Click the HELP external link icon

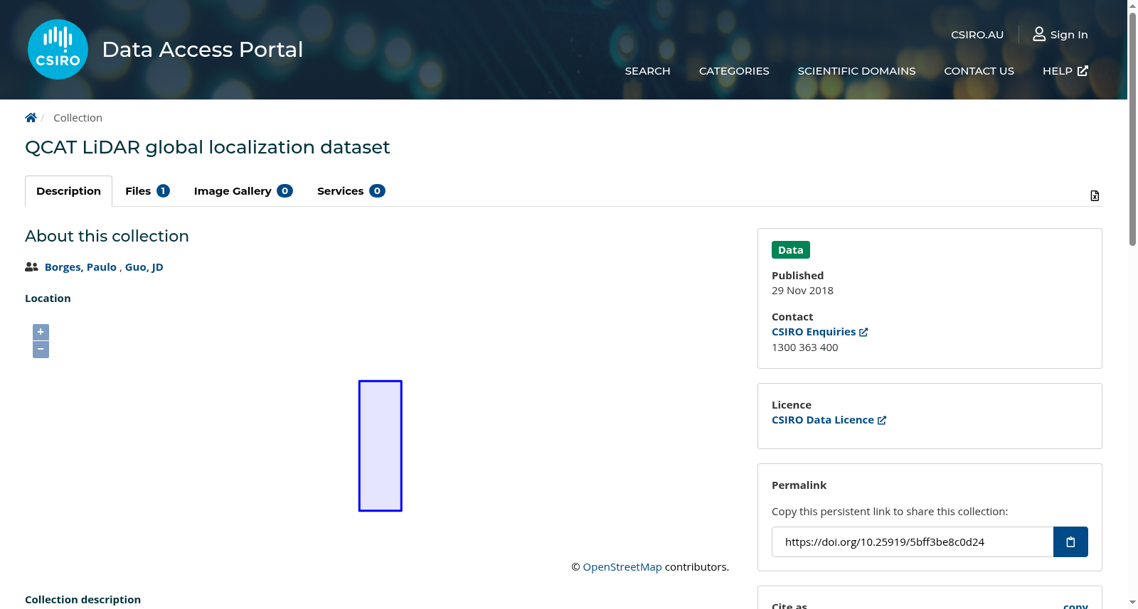coord(1083,71)
